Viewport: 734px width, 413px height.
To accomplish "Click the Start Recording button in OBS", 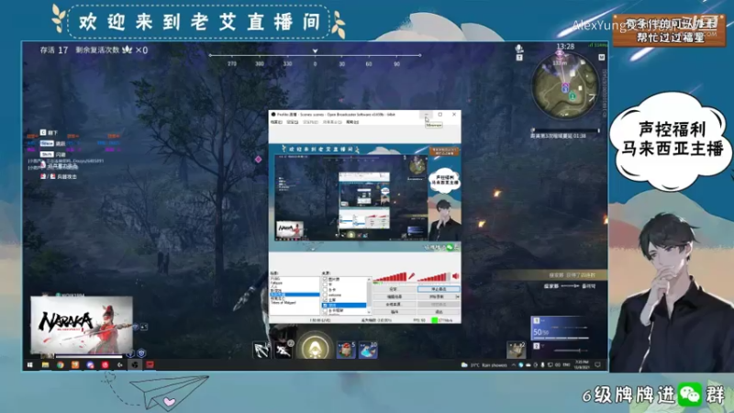I will tap(437, 296).
